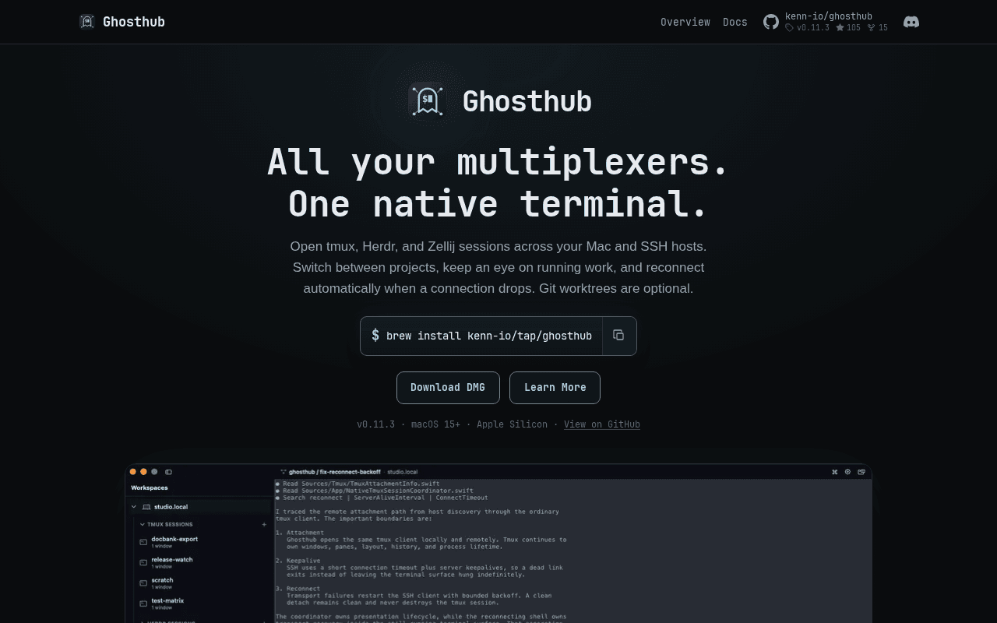The image size is (997, 623).
Task: Open the Discord icon in the navbar
Action: pyautogui.click(x=911, y=22)
